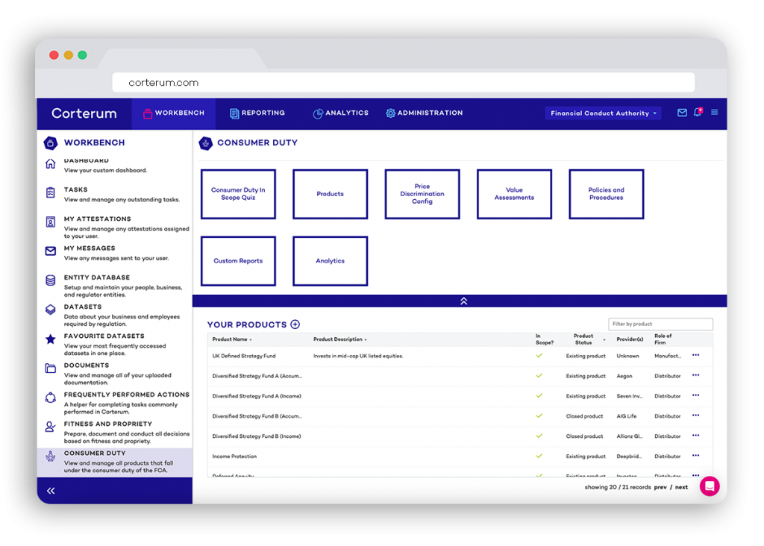Open the ellipsis menu for Diversified Strategy Fund A (Income)
764x546 pixels.
click(x=696, y=395)
